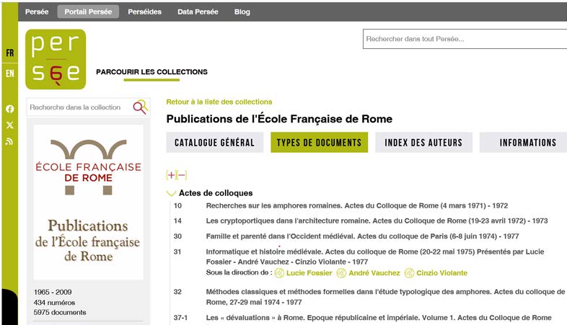Open the RSS feed icon
Screen dimensions: 567x325
coord(10,142)
